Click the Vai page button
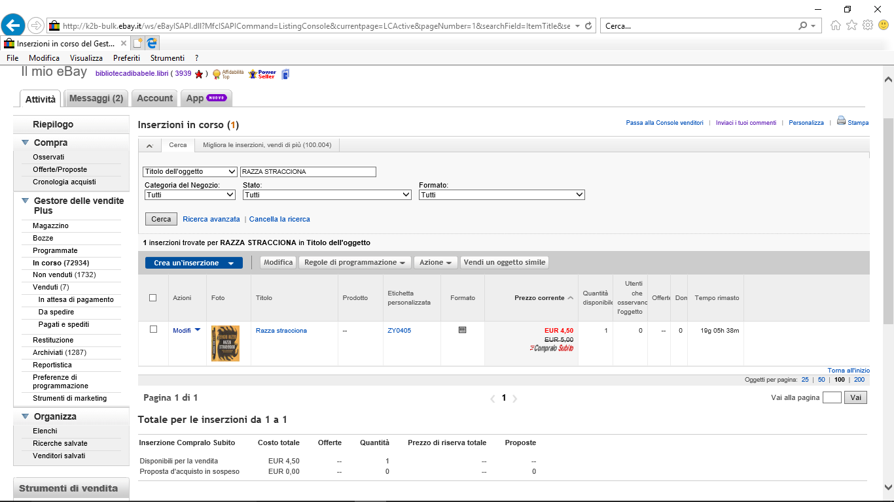The height and width of the screenshot is (502, 894). pyautogui.click(x=855, y=397)
